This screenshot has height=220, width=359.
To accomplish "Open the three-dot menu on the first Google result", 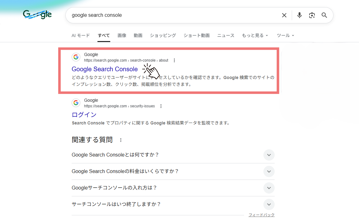I will (174, 60).
